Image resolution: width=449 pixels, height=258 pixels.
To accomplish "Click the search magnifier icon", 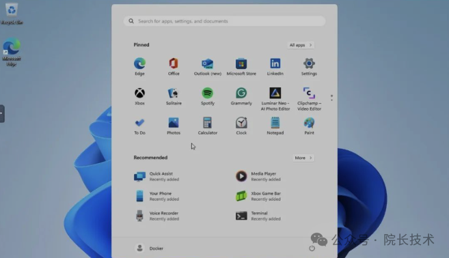I will tap(131, 21).
